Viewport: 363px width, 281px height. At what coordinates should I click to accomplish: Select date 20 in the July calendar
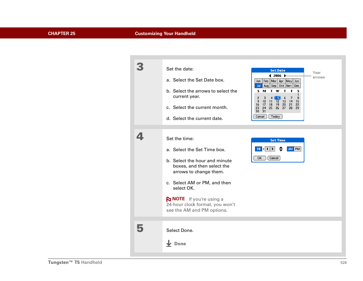(284, 105)
